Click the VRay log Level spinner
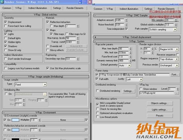This screenshot has width=183, height=140. tap(178, 89)
